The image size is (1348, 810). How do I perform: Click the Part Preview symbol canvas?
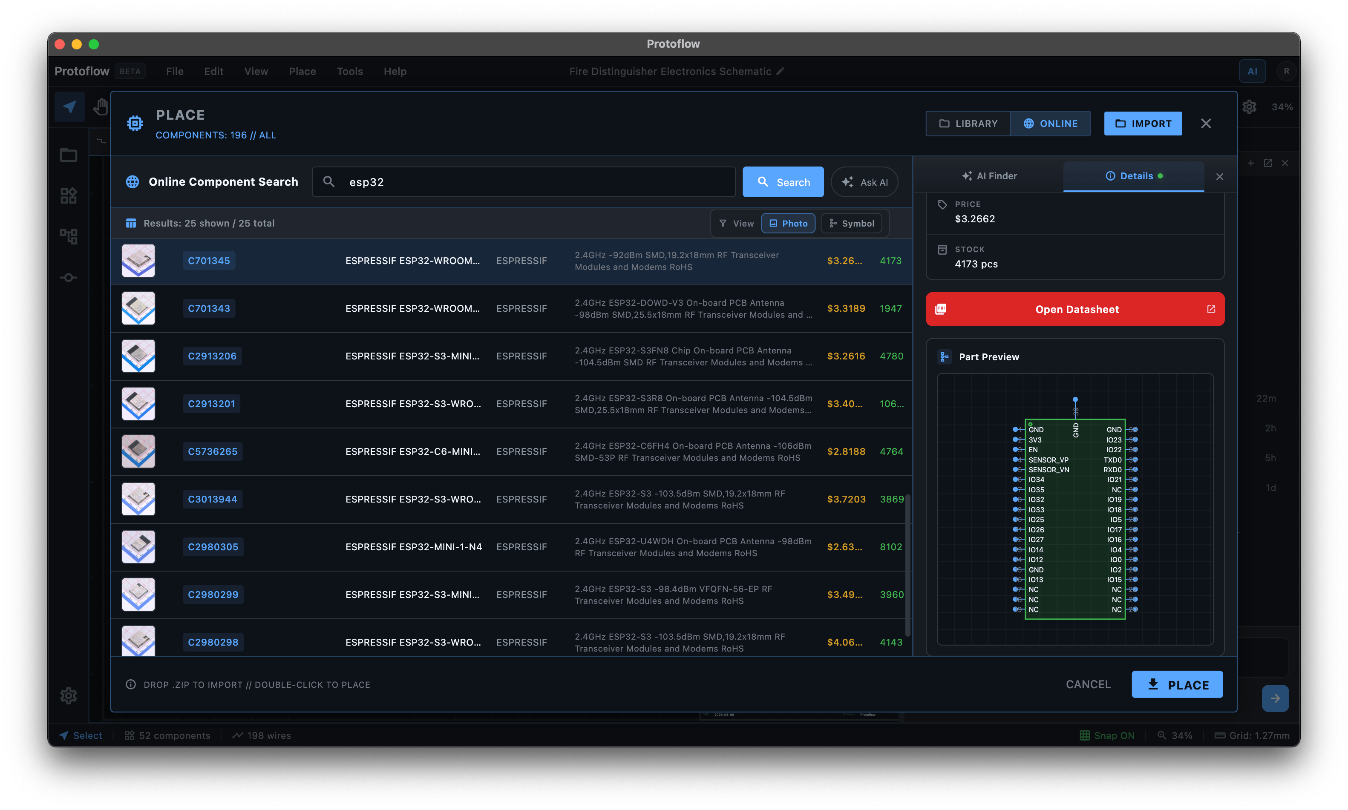pyautogui.click(x=1075, y=509)
